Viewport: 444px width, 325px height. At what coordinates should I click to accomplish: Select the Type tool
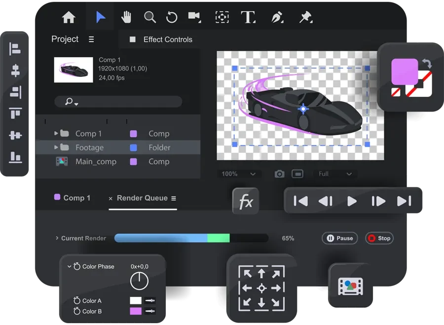click(248, 17)
